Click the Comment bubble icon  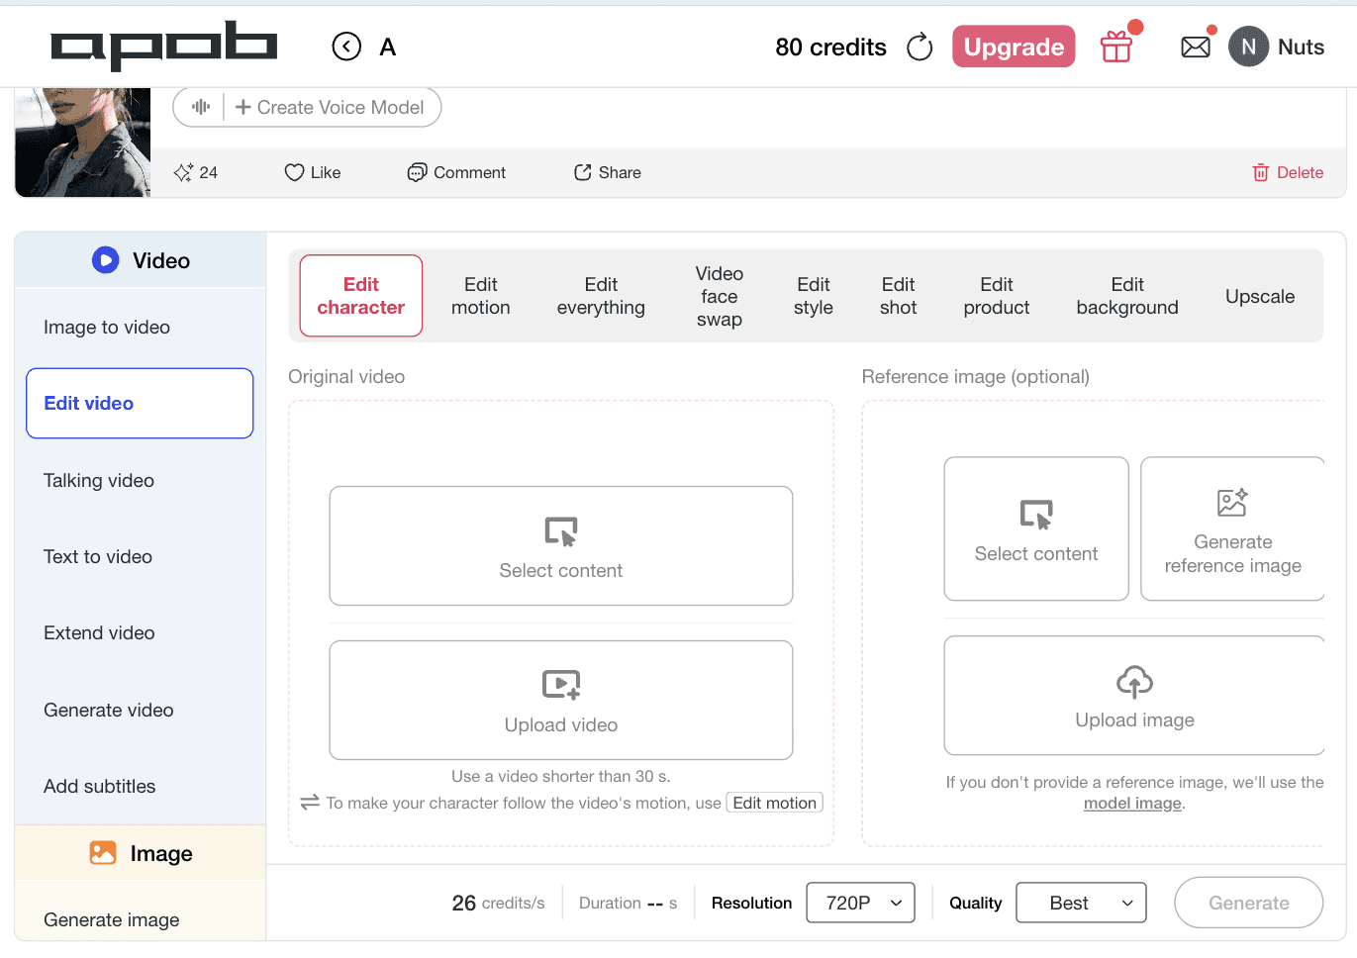tap(417, 172)
